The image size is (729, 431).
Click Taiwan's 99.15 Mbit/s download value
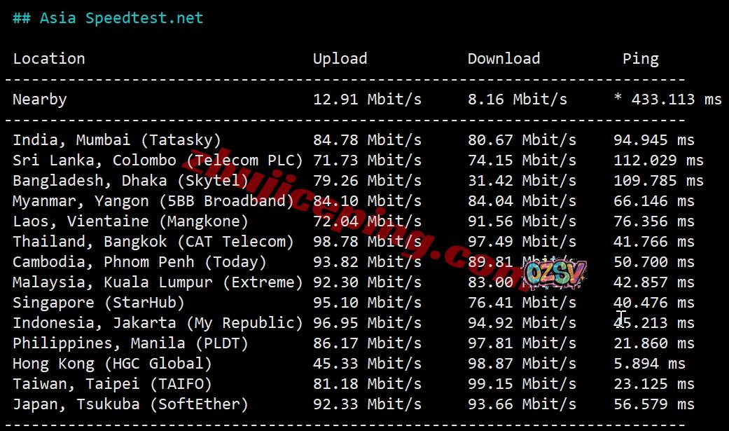click(522, 385)
